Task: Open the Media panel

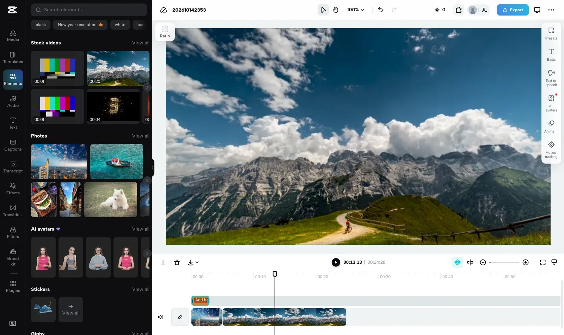Action: (x=13, y=36)
